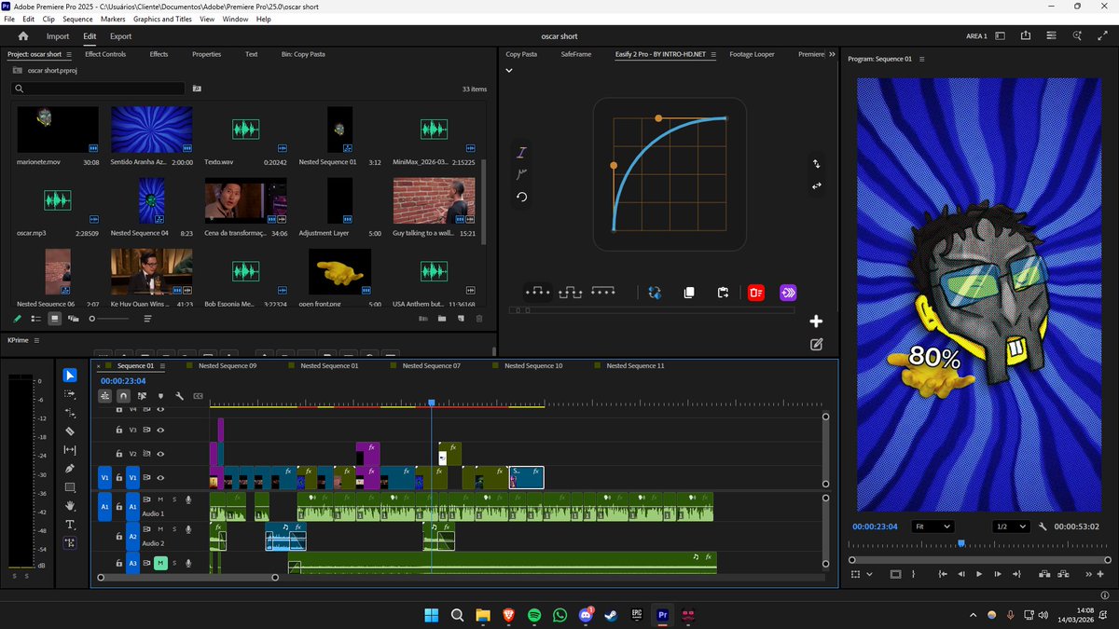Select the Razor tool
1119x629 pixels.
(70, 431)
